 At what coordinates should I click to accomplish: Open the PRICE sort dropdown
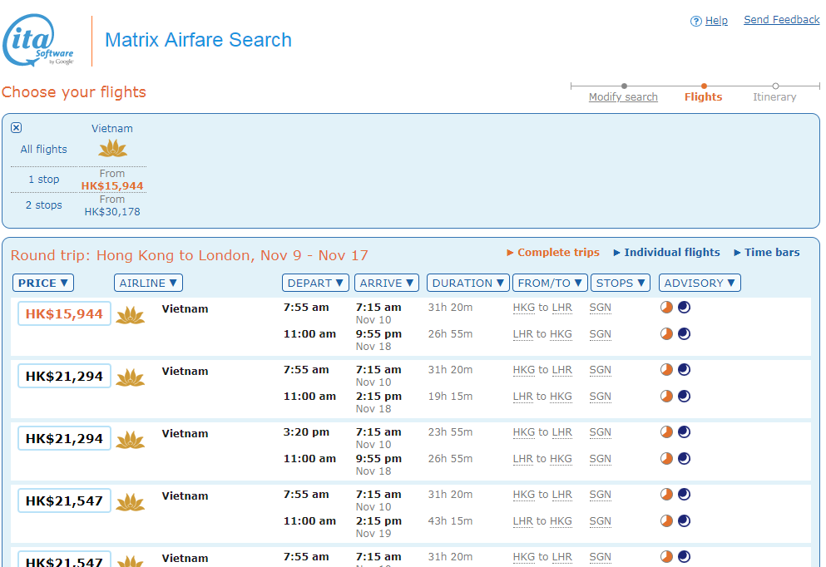click(43, 283)
